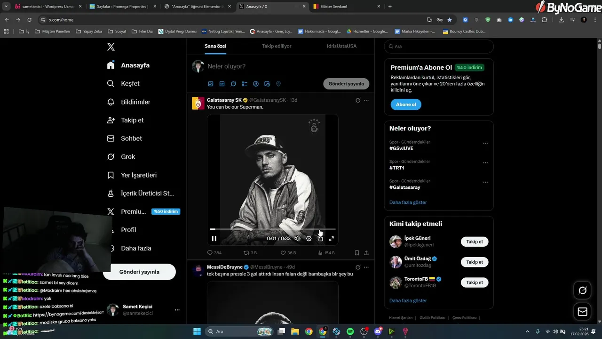602x339 pixels.
Task: Open Daha fazla göster under trends
Action: pos(408,202)
